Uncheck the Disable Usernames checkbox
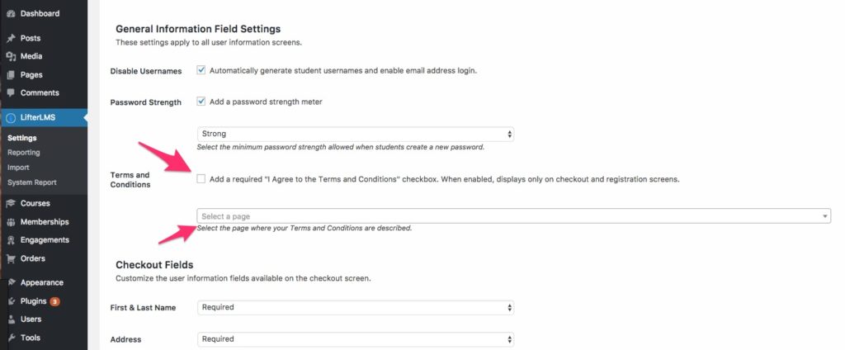 pyautogui.click(x=201, y=70)
